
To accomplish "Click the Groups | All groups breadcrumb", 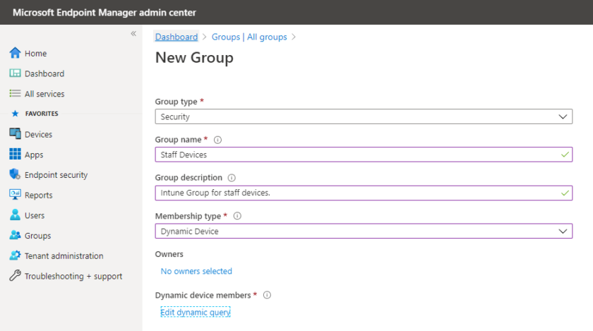I will tap(248, 37).
